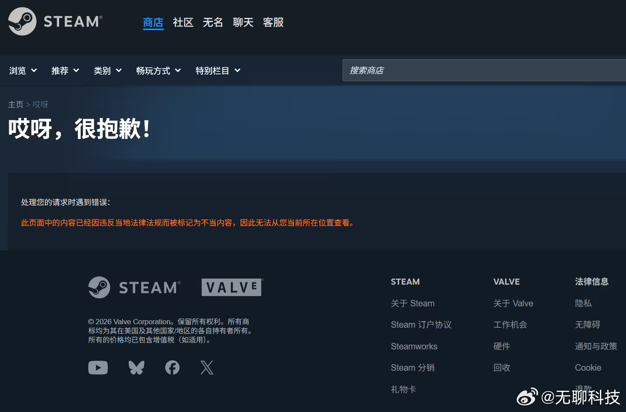Click the 2026 Valve Corporation copyright text

point(171,331)
